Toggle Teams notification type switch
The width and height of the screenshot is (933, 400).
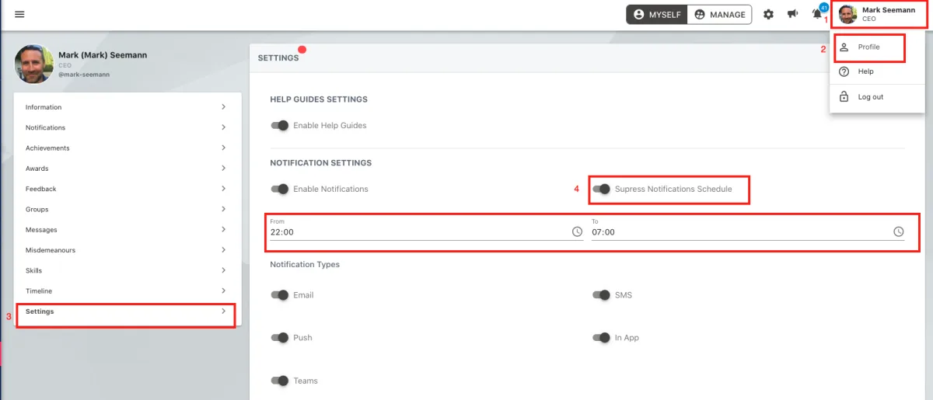(280, 381)
